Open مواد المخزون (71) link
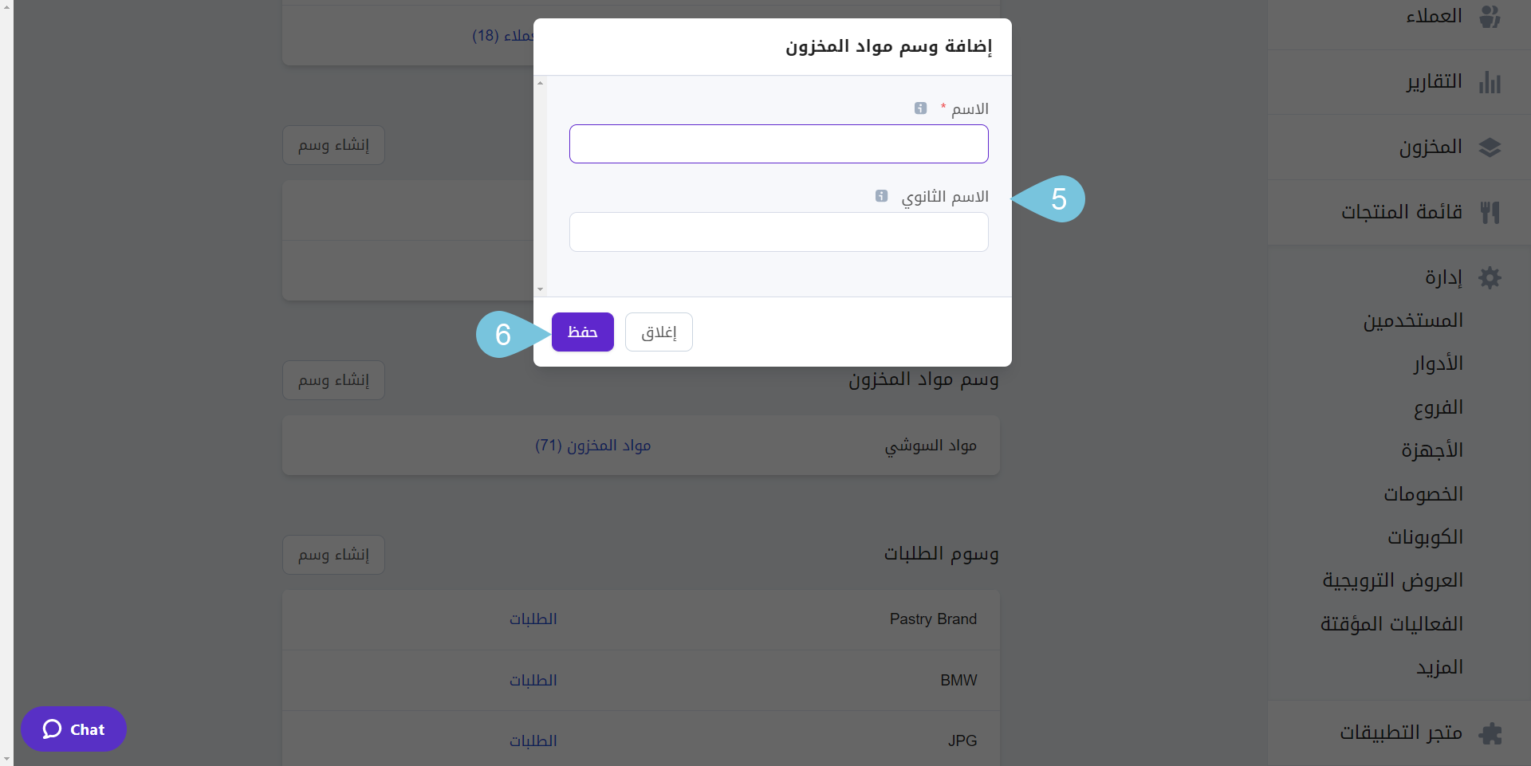The height and width of the screenshot is (766, 1531). pos(593,445)
